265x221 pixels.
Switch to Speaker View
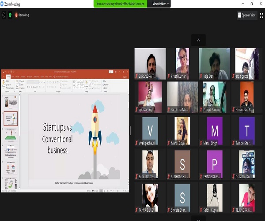247,15
